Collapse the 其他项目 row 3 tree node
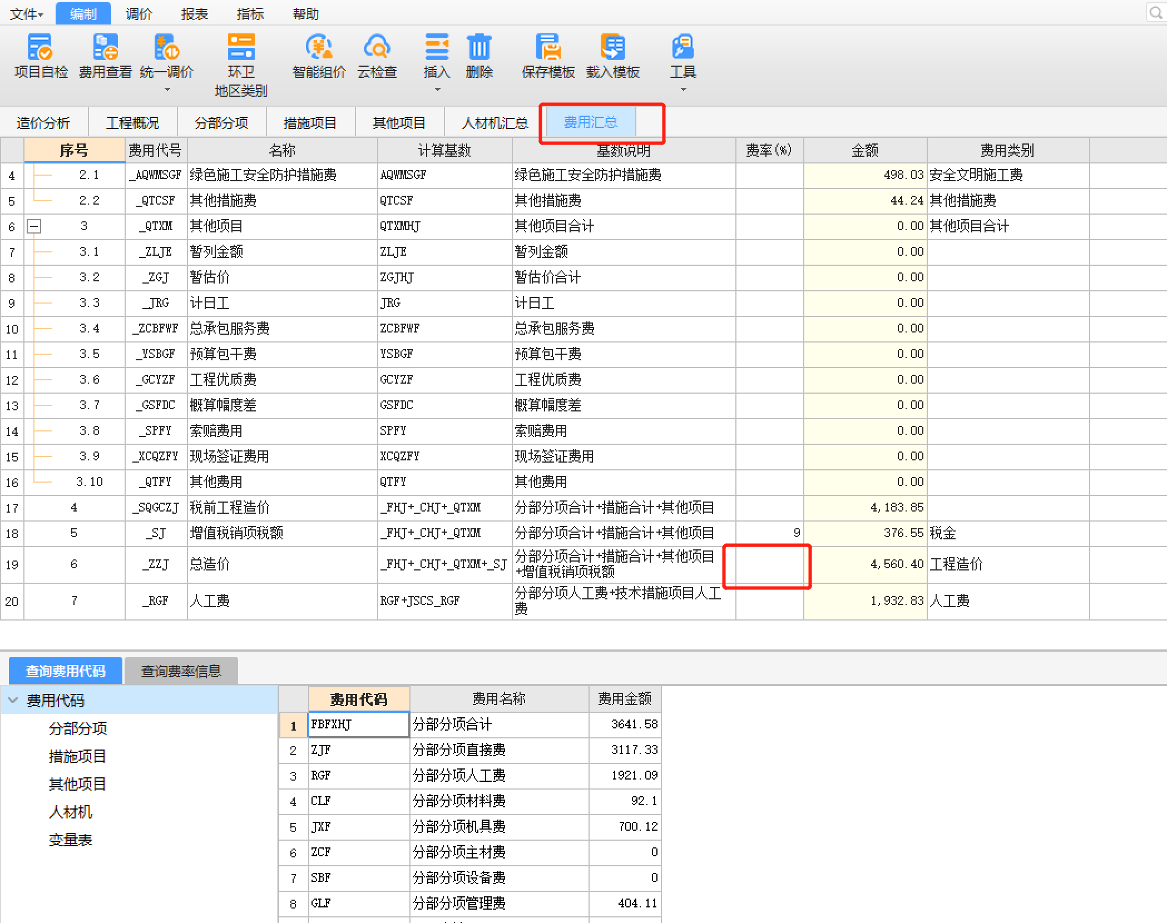 tap(34, 226)
